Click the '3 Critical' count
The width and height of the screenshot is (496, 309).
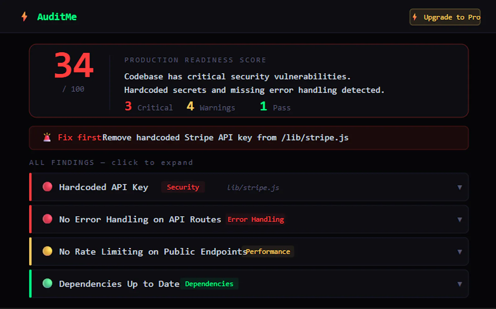pos(149,107)
